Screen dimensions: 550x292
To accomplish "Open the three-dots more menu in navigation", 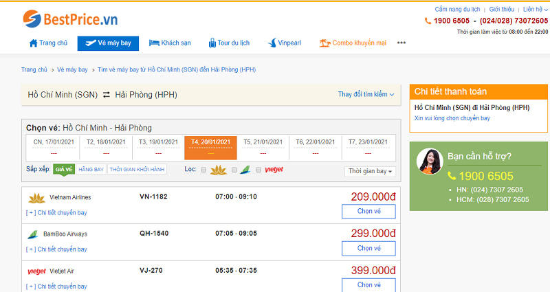I will pos(401,43).
